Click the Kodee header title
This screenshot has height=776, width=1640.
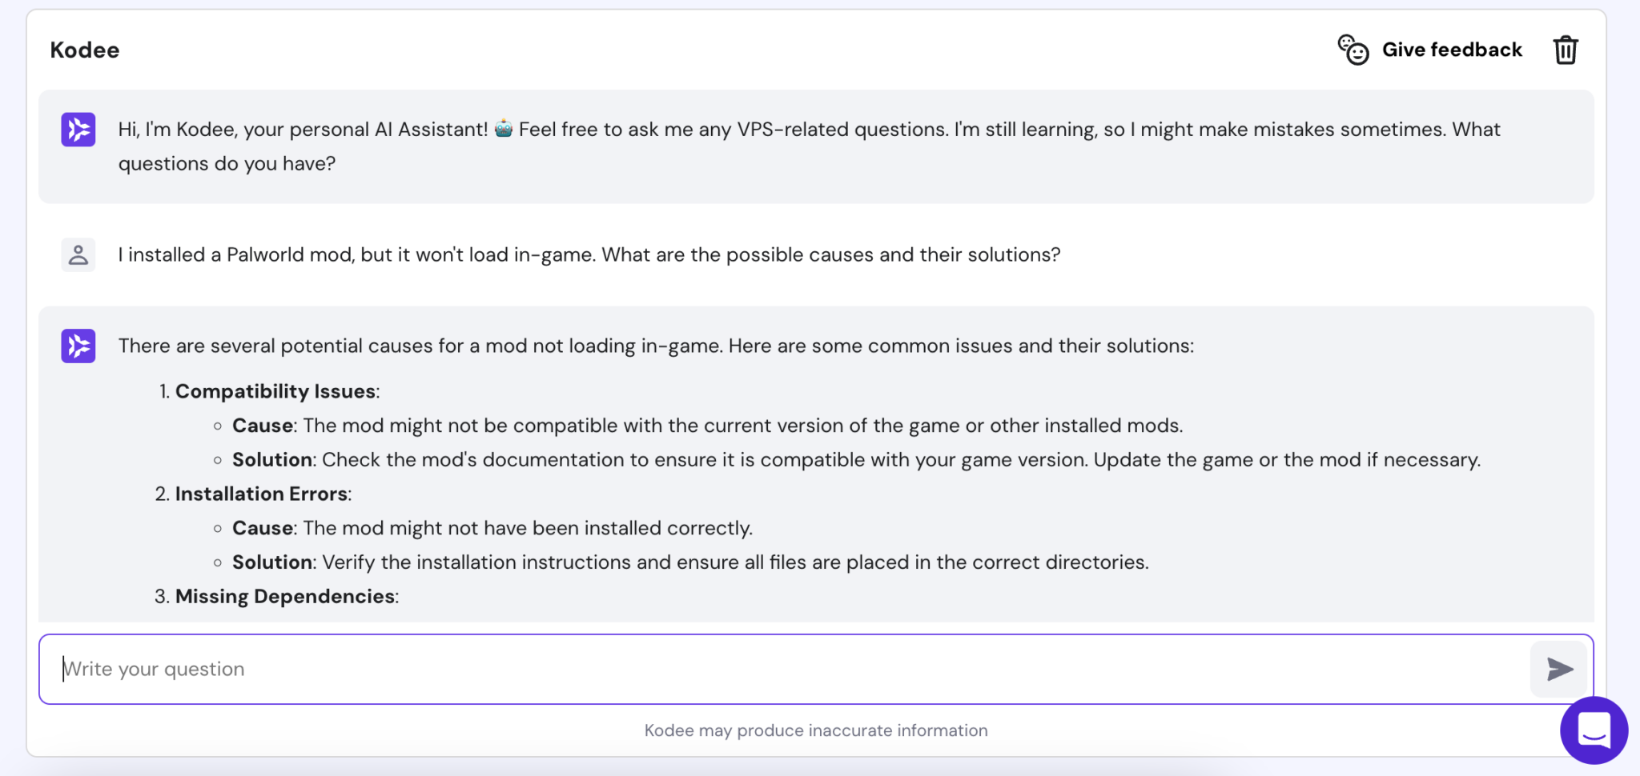(x=84, y=49)
